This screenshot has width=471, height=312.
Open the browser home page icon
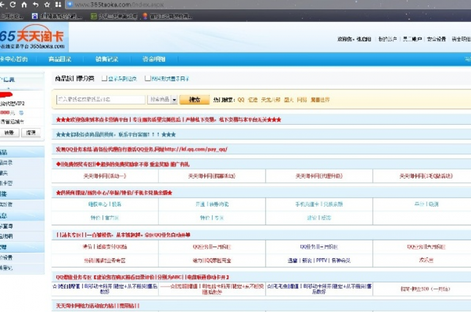24,5
